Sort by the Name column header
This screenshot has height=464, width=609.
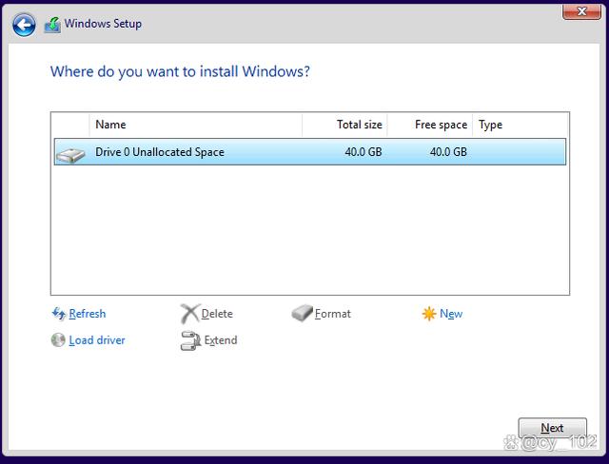(196, 125)
